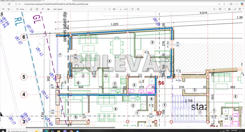The height and width of the screenshot is (132, 245).
Task: Click Ask Copilot button
Action: 58,9
